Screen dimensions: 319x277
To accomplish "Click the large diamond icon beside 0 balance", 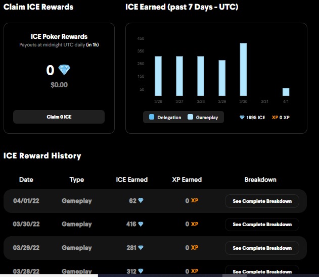I will click(x=64, y=70).
